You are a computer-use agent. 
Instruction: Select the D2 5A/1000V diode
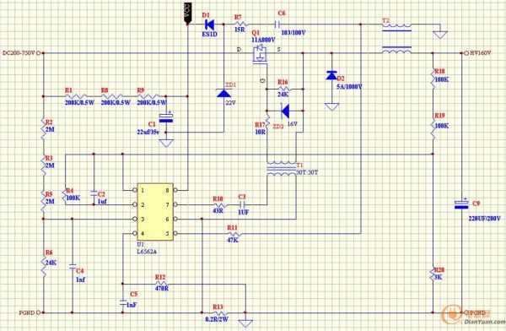(x=331, y=75)
